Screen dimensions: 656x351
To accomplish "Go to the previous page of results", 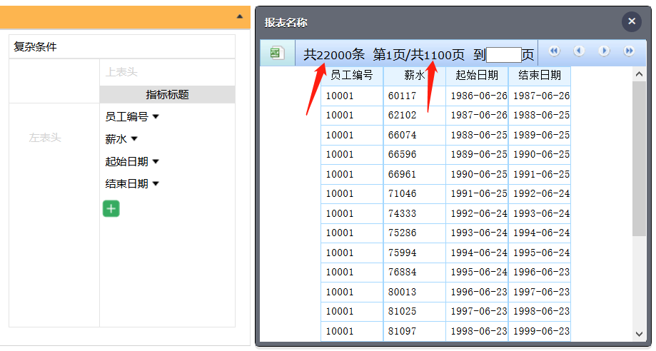I will pos(579,51).
